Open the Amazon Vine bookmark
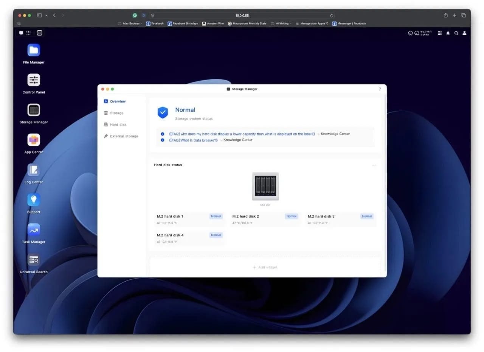This screenshot has width=484, height=352. click(x=213, y=23)
